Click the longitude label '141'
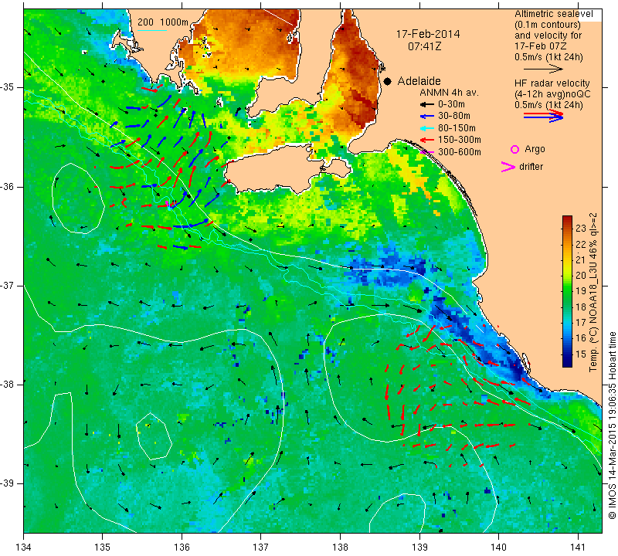 point(578,548)
